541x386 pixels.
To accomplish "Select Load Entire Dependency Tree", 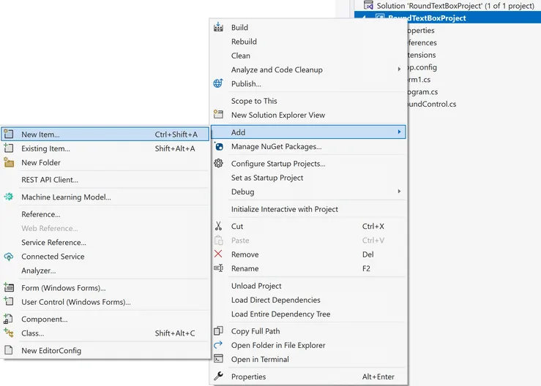I will 280,314.
